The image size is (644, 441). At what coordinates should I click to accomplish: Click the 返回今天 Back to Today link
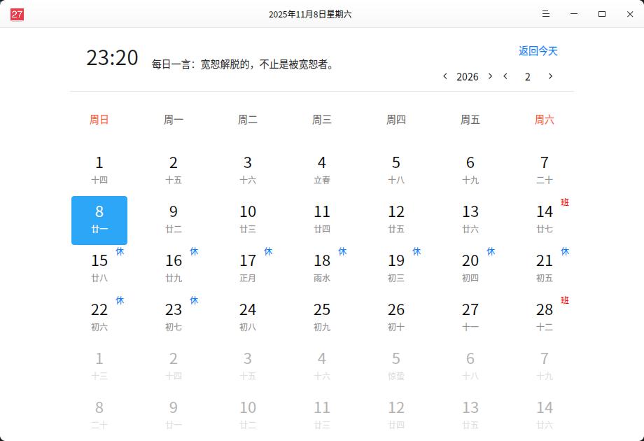point(538,50)
